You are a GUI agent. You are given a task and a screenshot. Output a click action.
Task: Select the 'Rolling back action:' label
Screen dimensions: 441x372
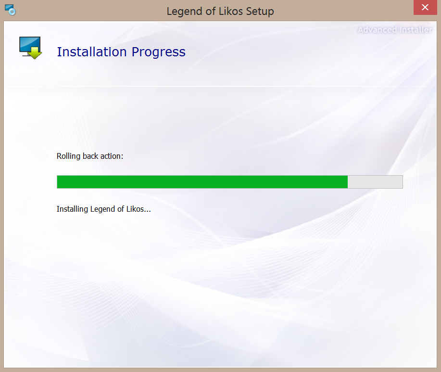pyautogui.click(x=90, y=156)
